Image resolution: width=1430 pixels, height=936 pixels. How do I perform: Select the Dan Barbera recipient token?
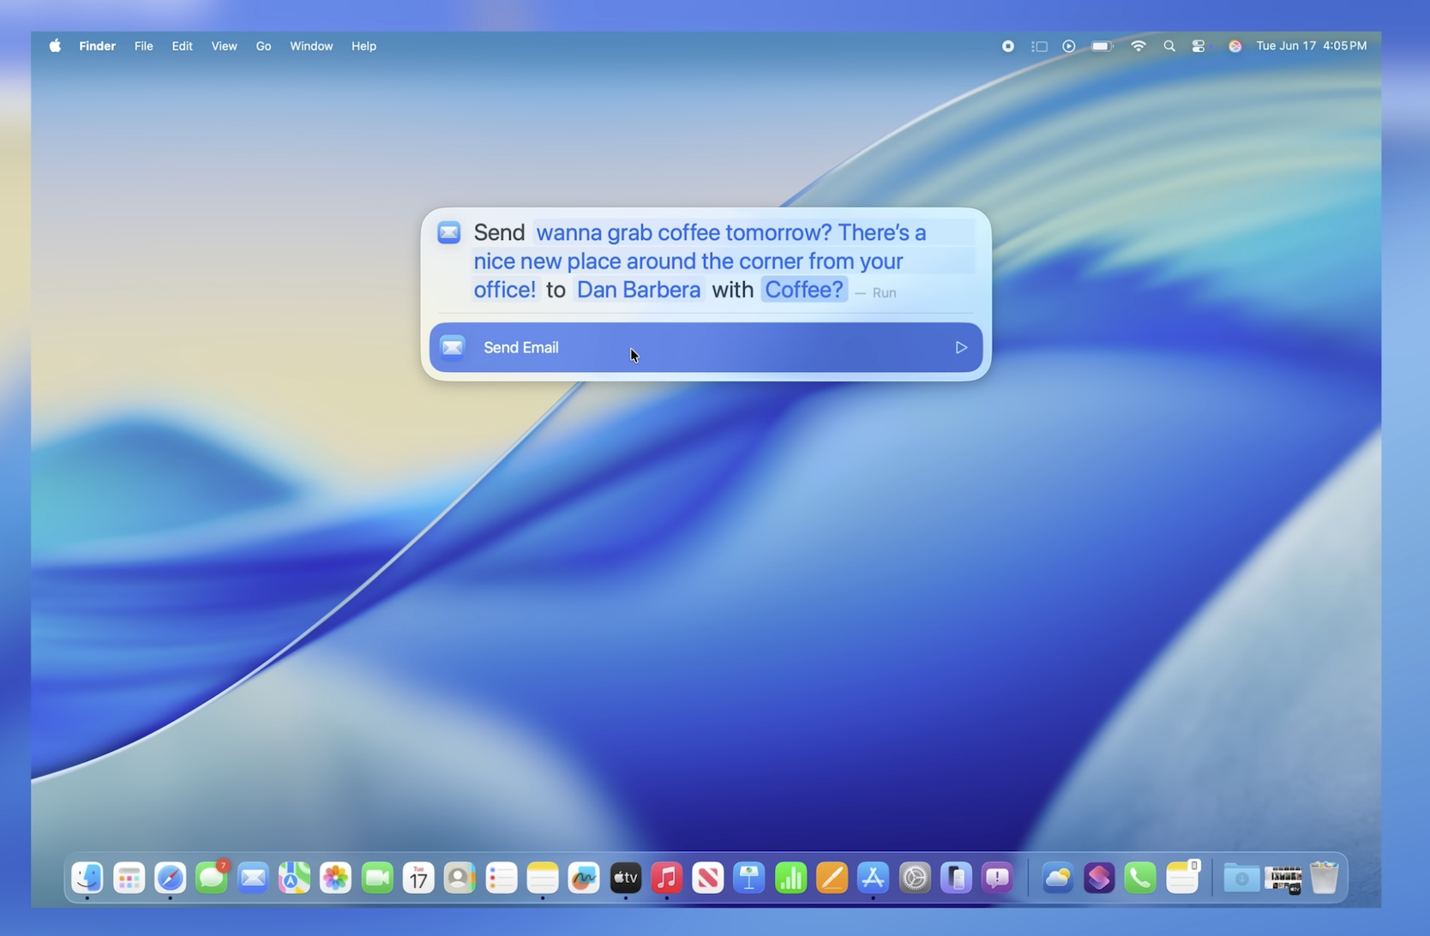pos(638,290)
